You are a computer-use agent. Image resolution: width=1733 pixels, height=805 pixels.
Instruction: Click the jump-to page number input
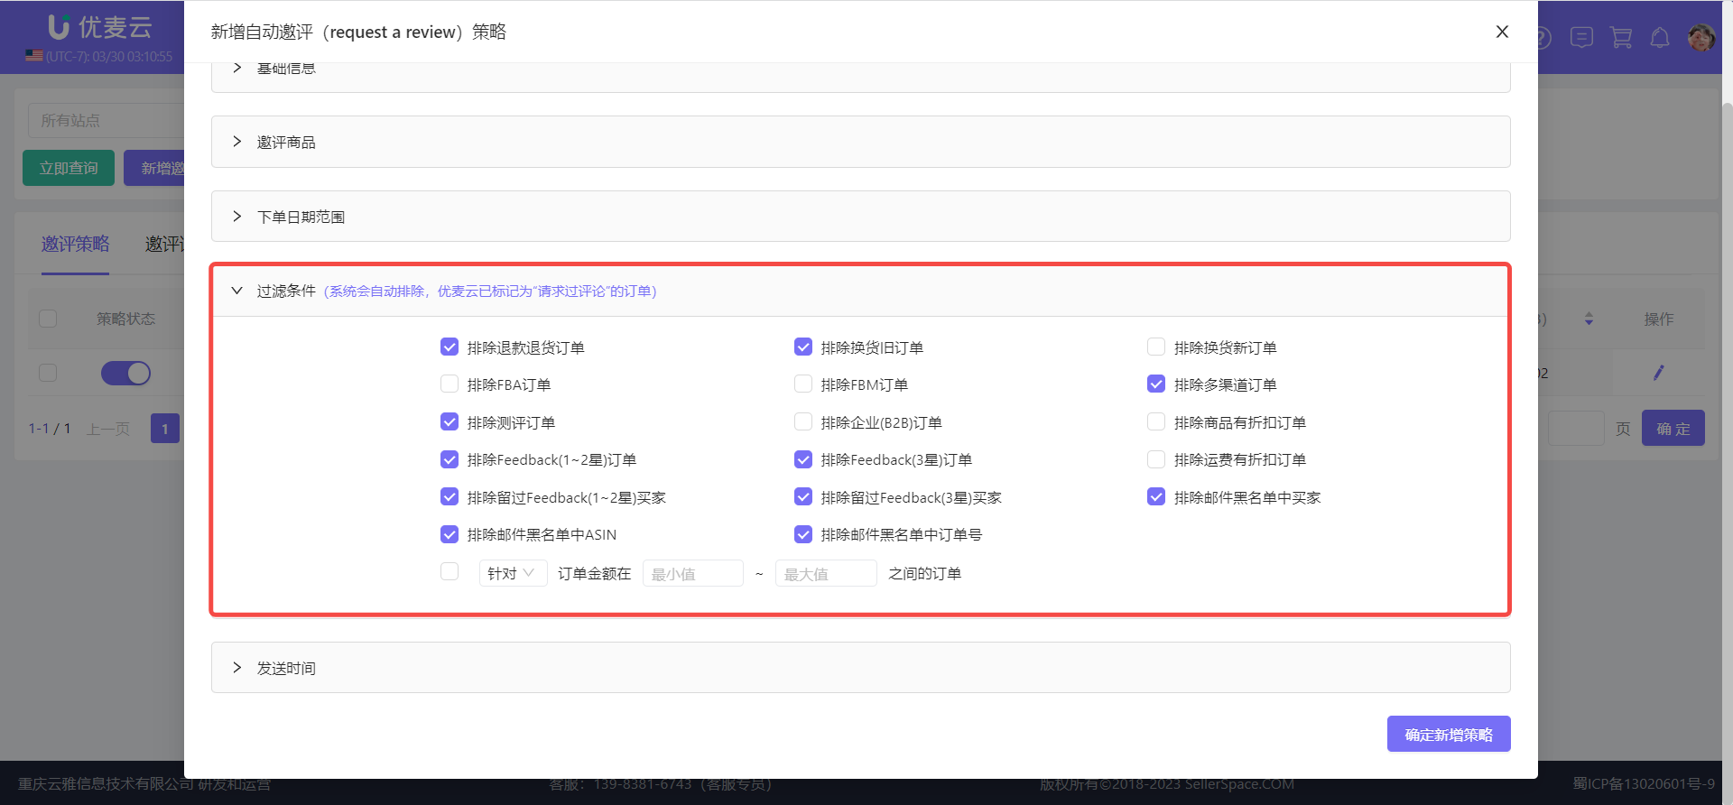tap(1576, 429)
